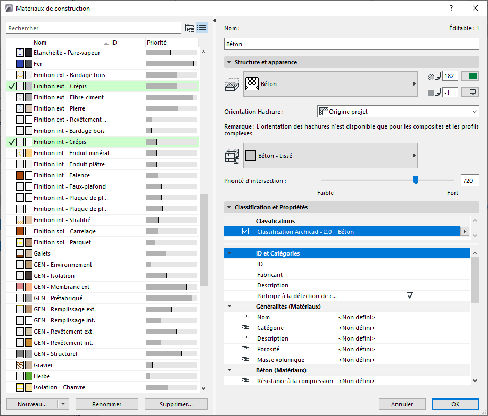
Task: Click Renommer button
Action: point(107,404)
